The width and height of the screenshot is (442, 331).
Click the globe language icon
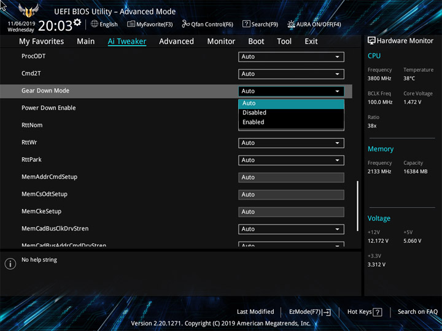click(95, 24)
